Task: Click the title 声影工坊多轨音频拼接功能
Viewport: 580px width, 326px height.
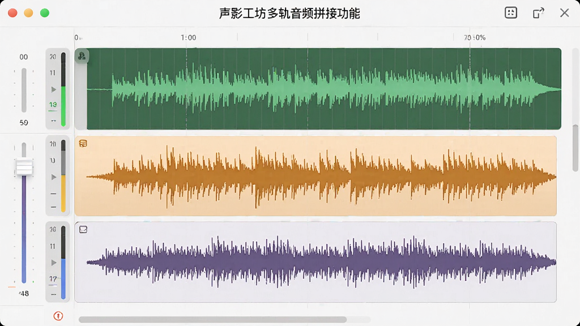Action: [x=289, y=14]
